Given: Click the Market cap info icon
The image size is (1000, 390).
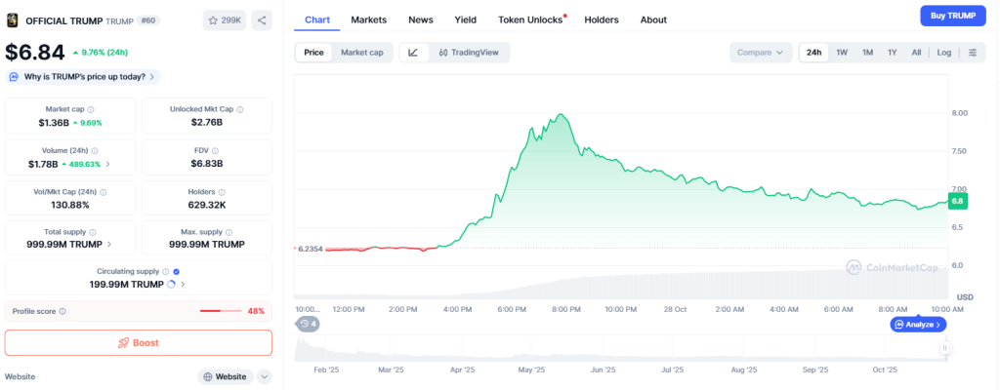Looking at the screenshot, I should 92,110.
